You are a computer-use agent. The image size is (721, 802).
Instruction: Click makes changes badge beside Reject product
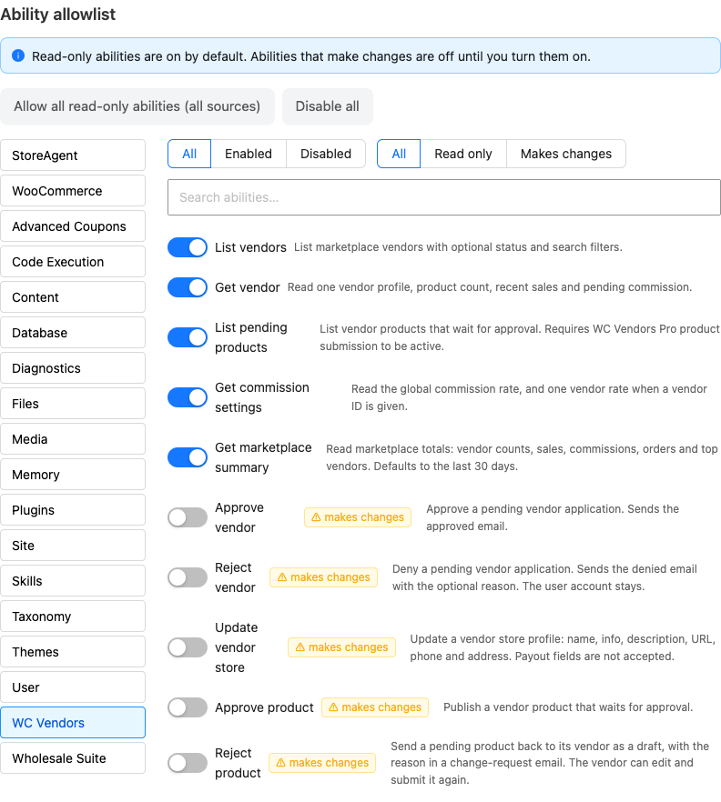[x=322, y=763]
